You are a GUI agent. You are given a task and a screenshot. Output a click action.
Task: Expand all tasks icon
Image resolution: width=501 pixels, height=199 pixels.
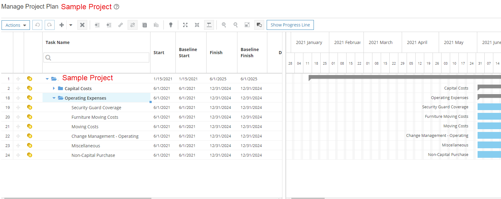[185, 25]
